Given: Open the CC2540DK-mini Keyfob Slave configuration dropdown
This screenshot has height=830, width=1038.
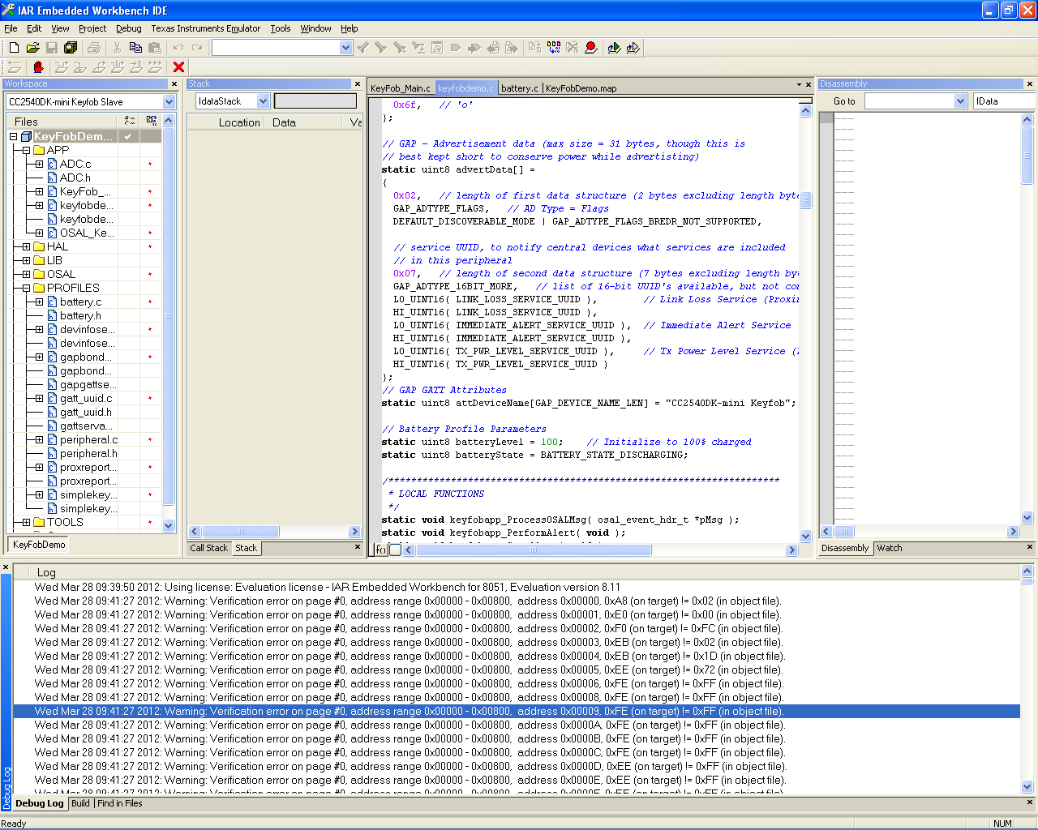Looking at the screenshot, I should coord(169,102).
